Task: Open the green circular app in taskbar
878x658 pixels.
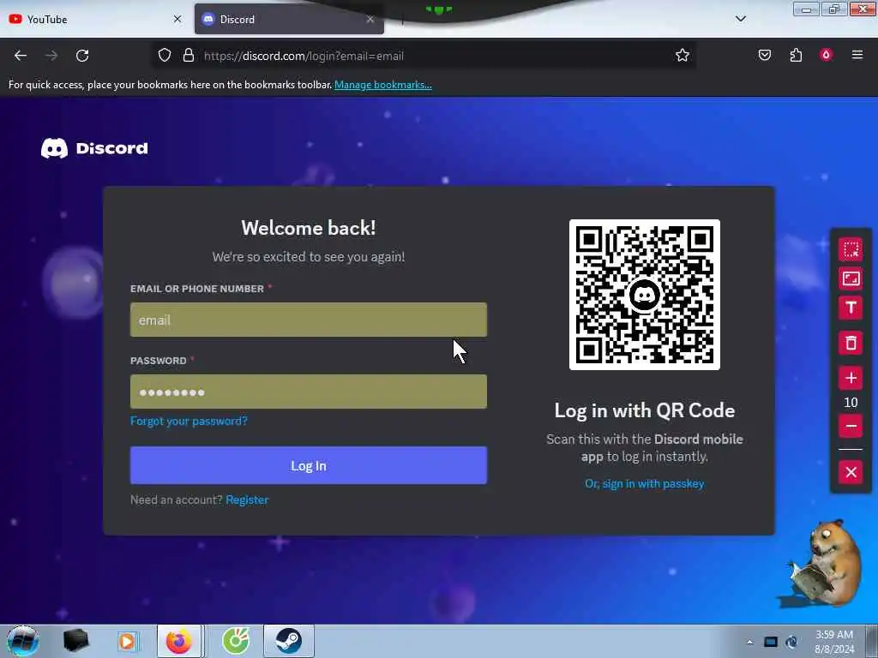Action: 236,641
